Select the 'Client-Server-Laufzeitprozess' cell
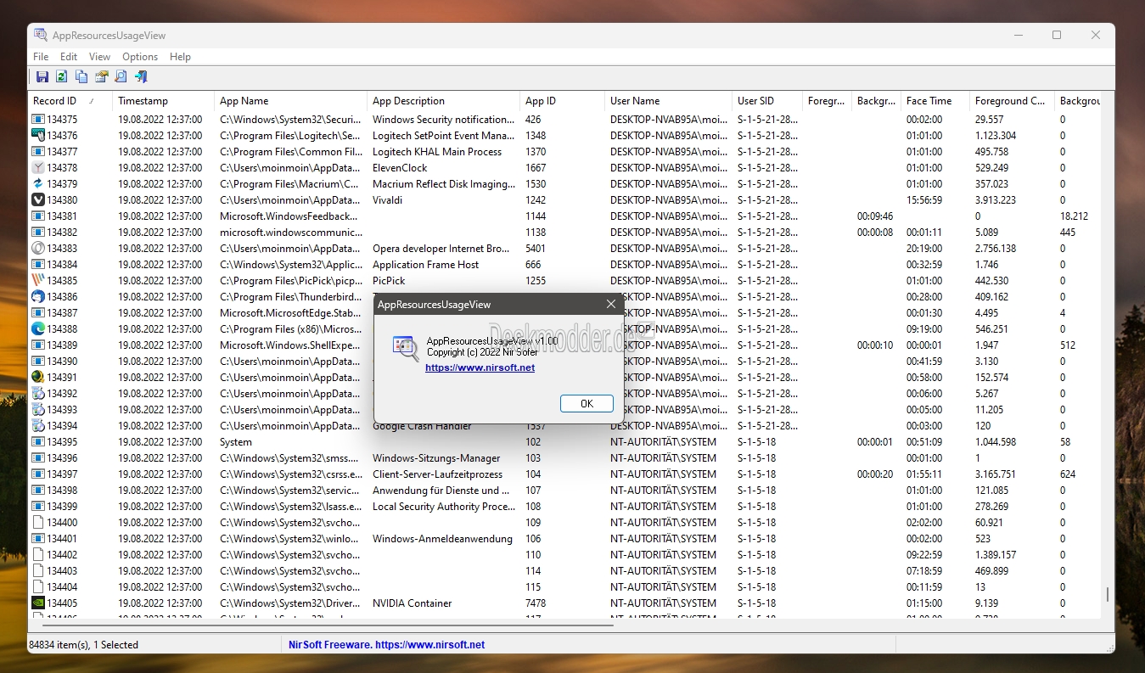1145x673 pixels. pos(437,474)
